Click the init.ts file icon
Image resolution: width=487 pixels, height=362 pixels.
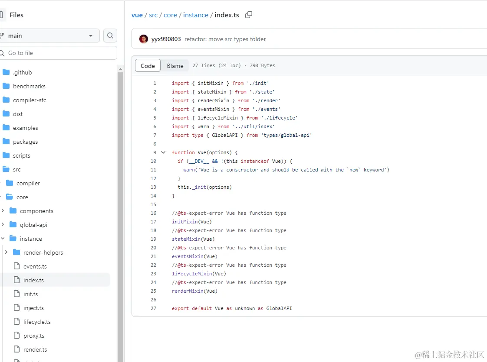17,294
